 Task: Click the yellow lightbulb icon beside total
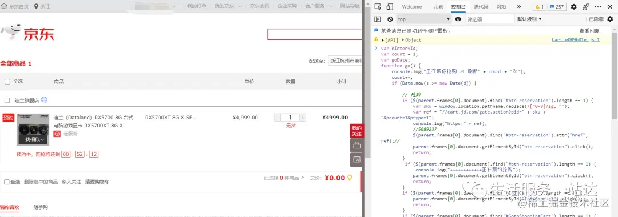(x=349, y=178)
